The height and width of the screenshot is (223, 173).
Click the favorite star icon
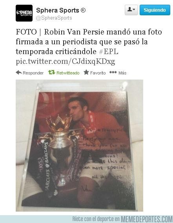coord(86,72)
